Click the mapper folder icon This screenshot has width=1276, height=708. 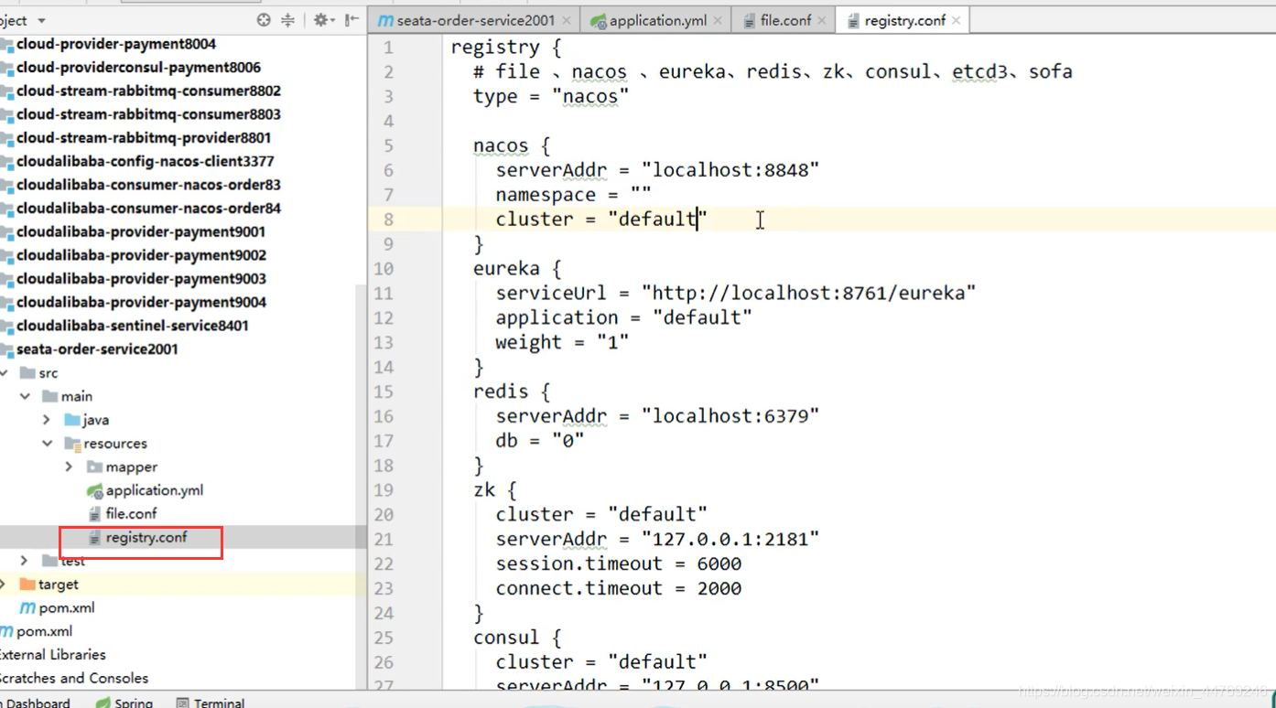coord(94,467)
